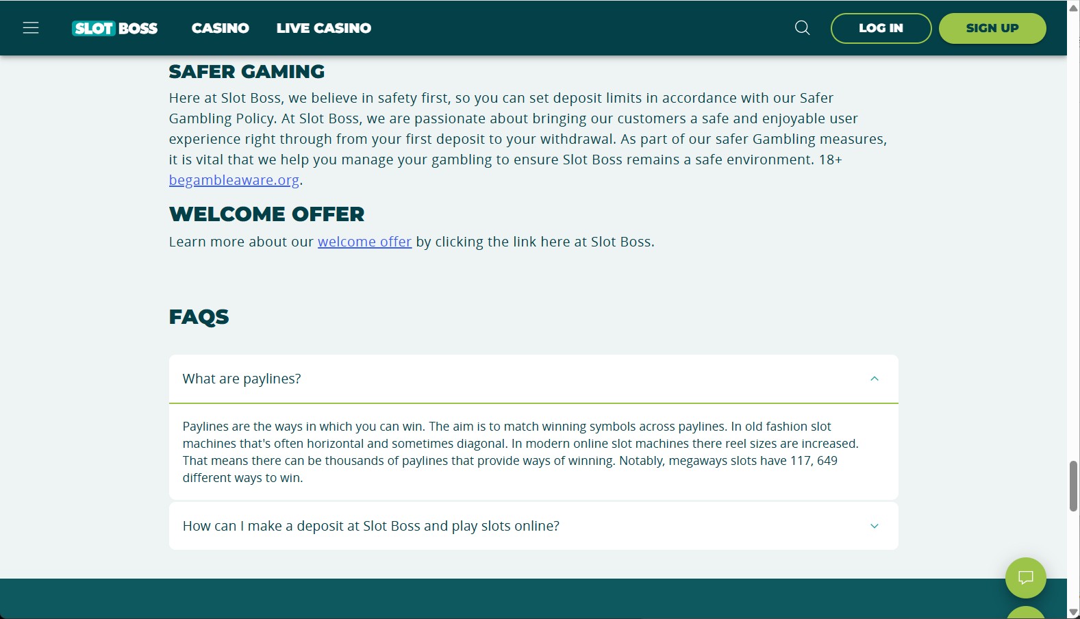Click the Sign Up button

(992, 28)
